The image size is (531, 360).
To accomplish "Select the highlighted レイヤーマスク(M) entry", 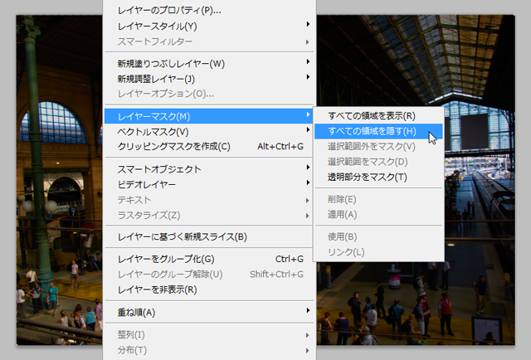I will [209, 116].
